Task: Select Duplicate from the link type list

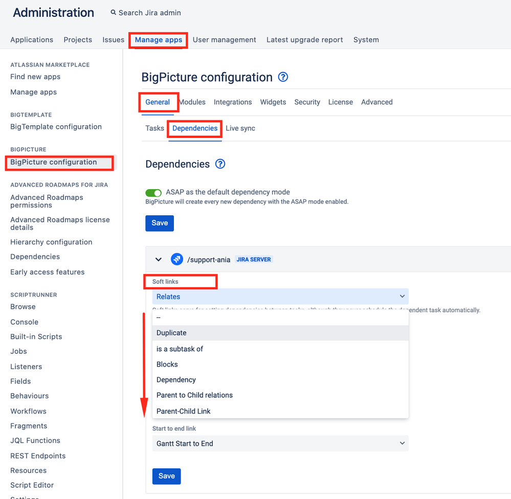Action: tap(280, 333)
